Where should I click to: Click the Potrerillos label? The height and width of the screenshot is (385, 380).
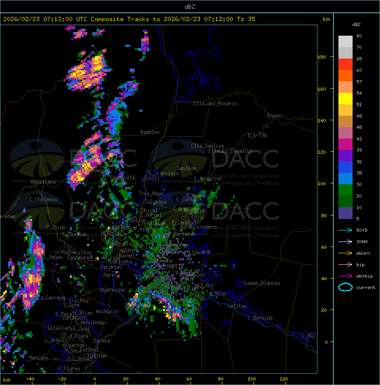point(76,252)
